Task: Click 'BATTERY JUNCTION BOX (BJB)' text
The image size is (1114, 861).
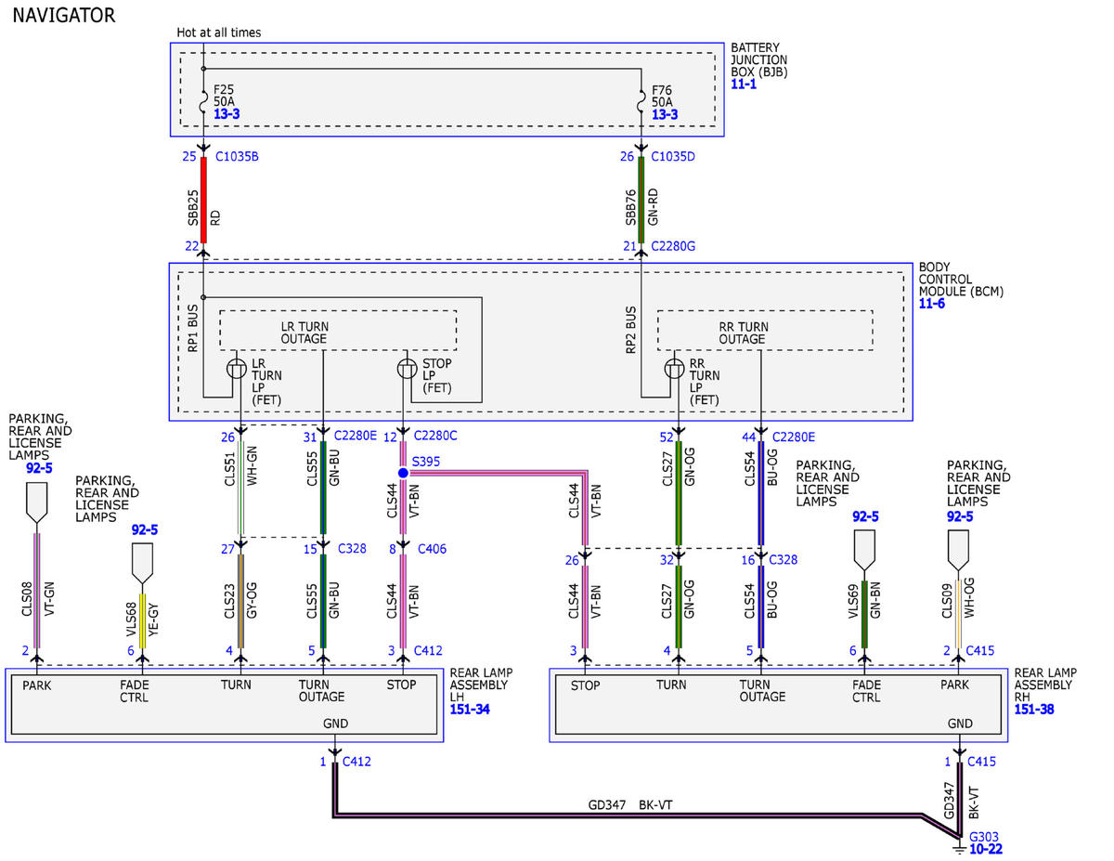Action: 759,59
